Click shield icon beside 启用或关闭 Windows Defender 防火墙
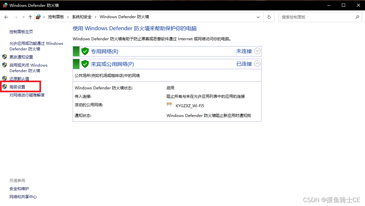 (5, 65)
